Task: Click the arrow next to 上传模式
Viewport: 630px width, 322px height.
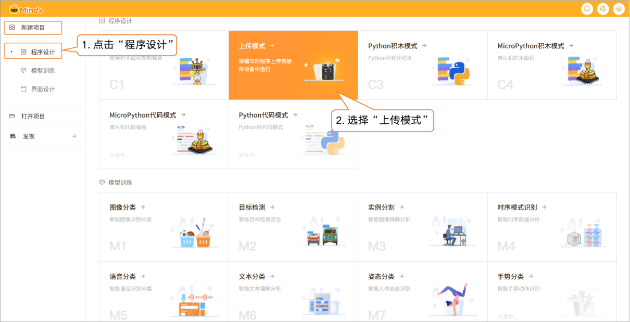Action: pyautogui.click(x=272, y=46)
